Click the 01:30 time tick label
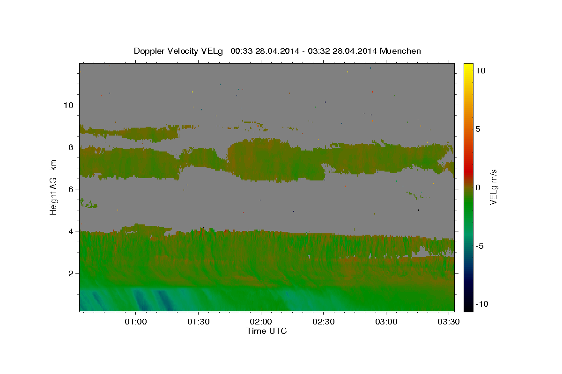The height and width of the screenshot is (374, 562). [198, 322]
